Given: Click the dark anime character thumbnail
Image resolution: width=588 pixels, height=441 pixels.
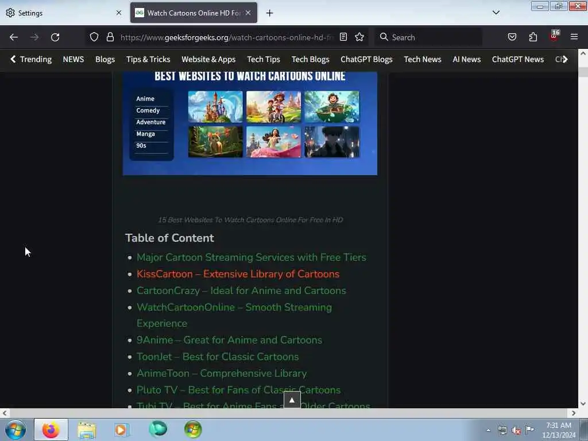Looking at the screenshot, I should [331, 142].
